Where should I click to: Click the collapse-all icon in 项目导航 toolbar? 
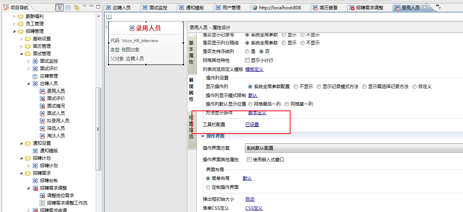pyautogui.click(x=68, y=7)
